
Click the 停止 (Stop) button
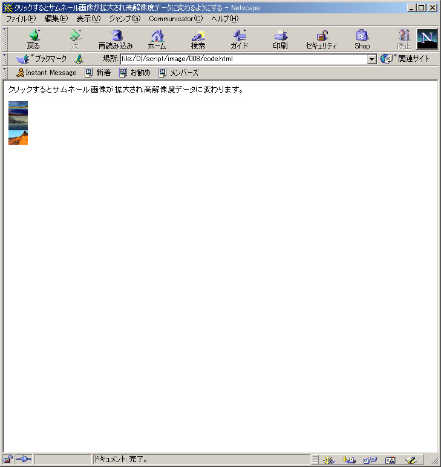pos(403,39)
